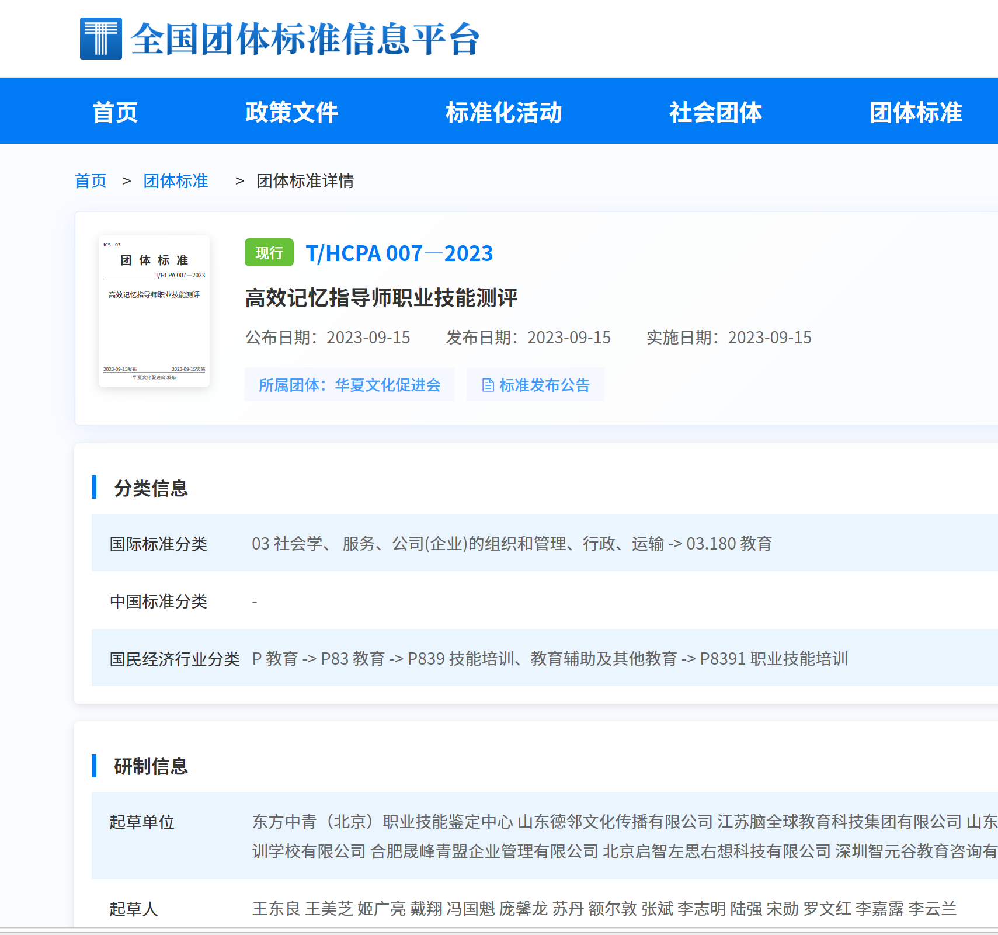Click the 团体标准 breadcrumb link
998x935 pixels.
click(176, 181)
